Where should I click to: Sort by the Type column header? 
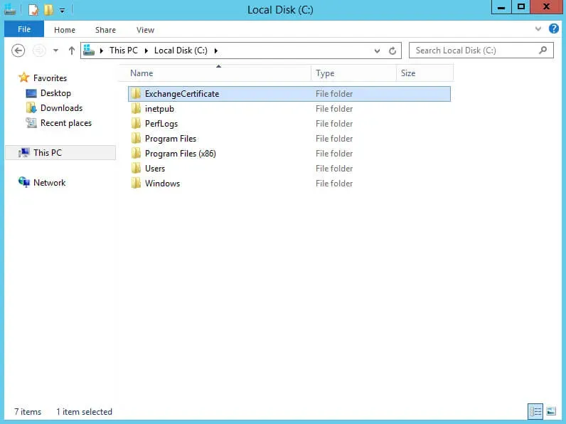click(x=353, y=73)
